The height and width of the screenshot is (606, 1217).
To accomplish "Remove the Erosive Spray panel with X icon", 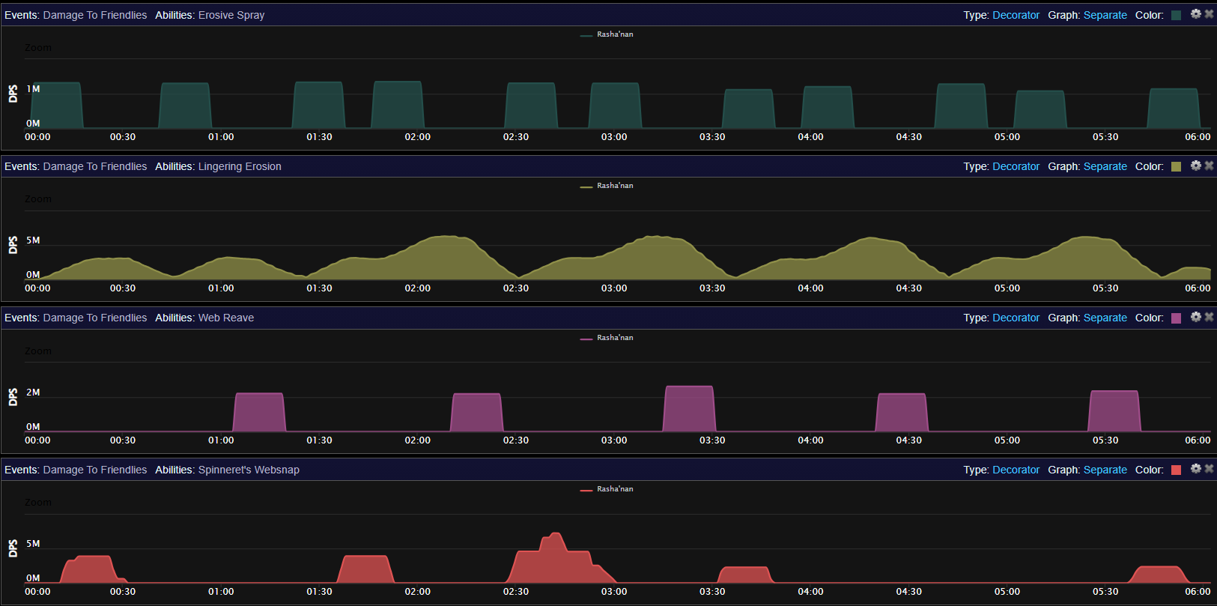I will pyautogui.click(x=1209, y=14).
